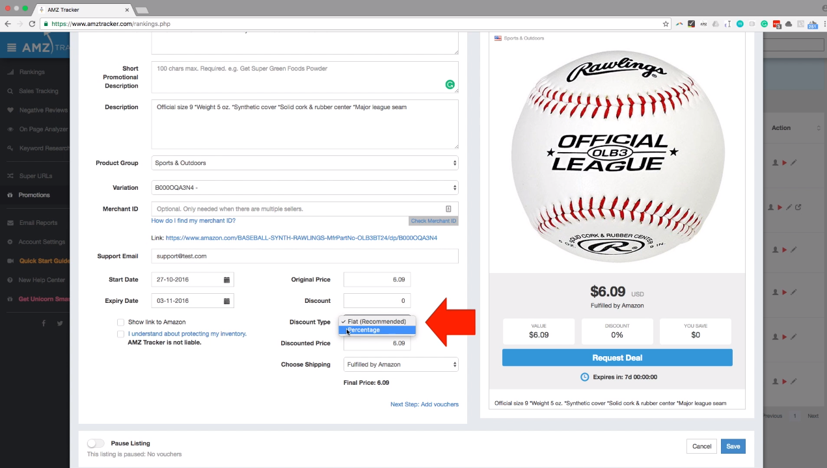Click the Grammarly icon in promotional description field
The image size is (827, 468).
[450, 84]
